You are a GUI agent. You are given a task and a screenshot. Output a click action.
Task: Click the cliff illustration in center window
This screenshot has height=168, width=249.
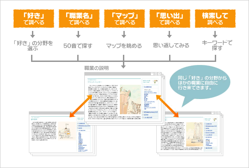130,99
